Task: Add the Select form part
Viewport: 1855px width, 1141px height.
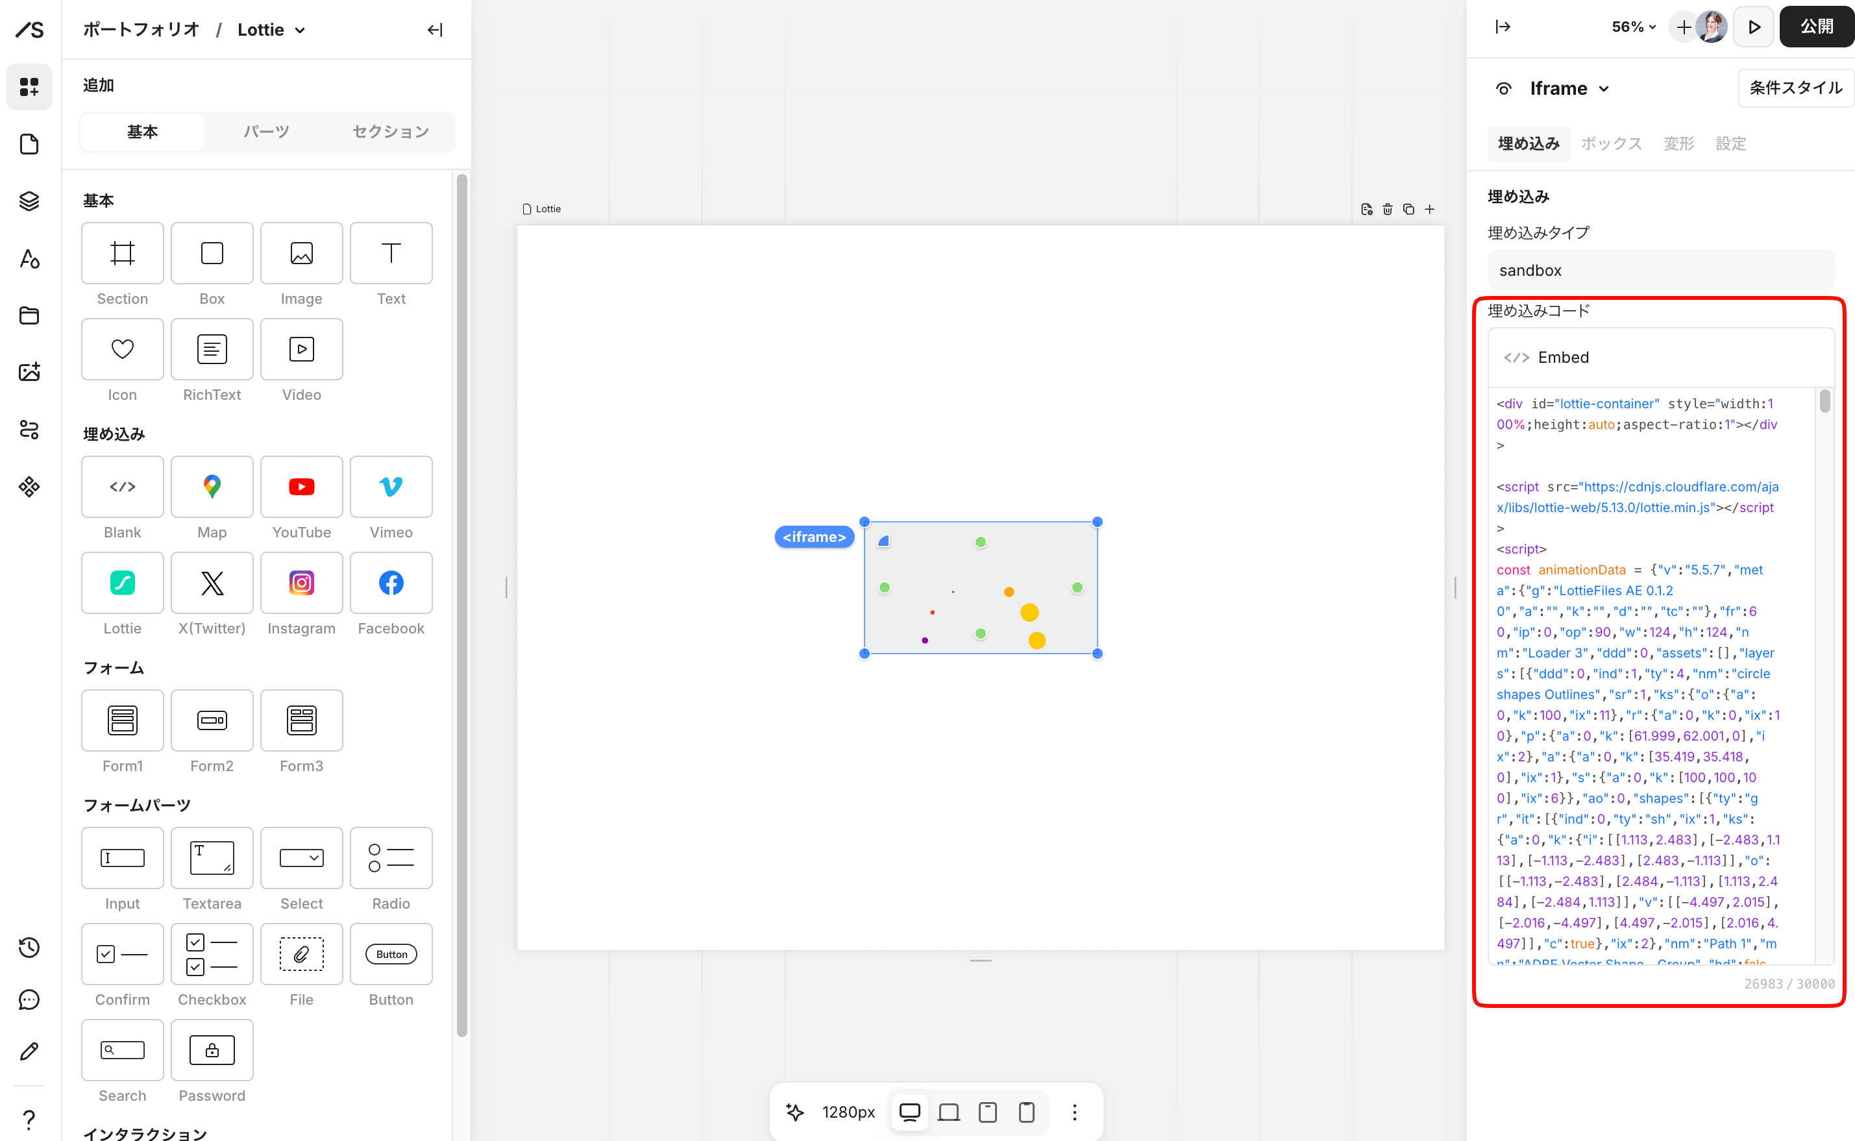Action: (302, 858)
